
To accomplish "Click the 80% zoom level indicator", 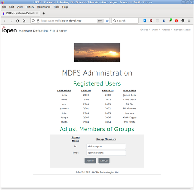I will [x=100, y=21].
